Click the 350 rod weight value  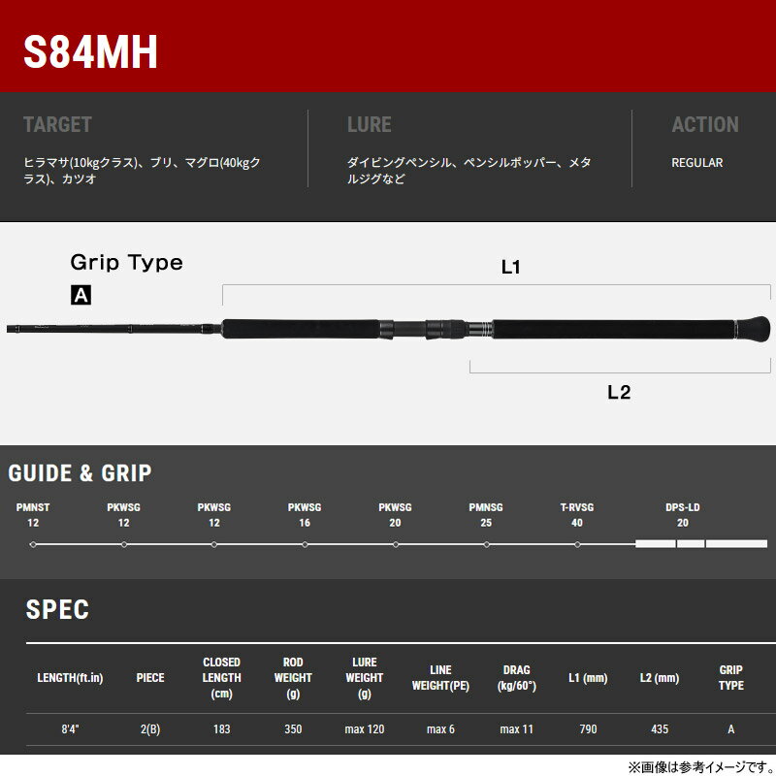[293, 729]
